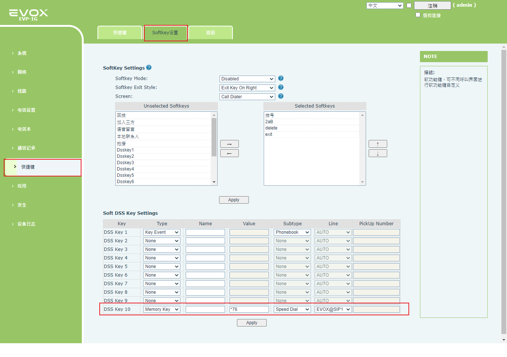This screenshot has width=507, height=357.
Task: Open DSS Key 5 Type dropdown
Action: [x=162, y=267]
